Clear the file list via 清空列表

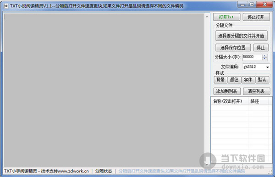point(256,91)
